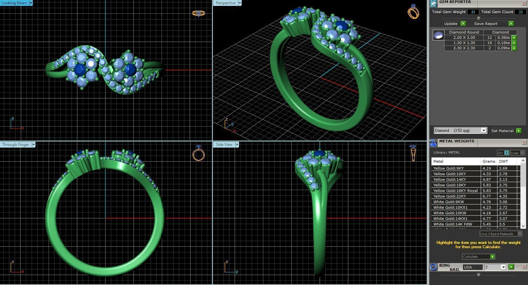
Task: Click the Diamond Round gem thumbnail
Action: click(438, 35)
